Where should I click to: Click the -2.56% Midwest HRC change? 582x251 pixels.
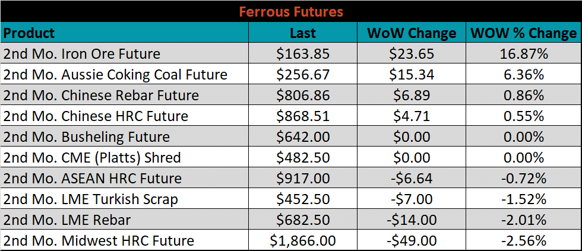pyautogui.click(x=524, y=240)
